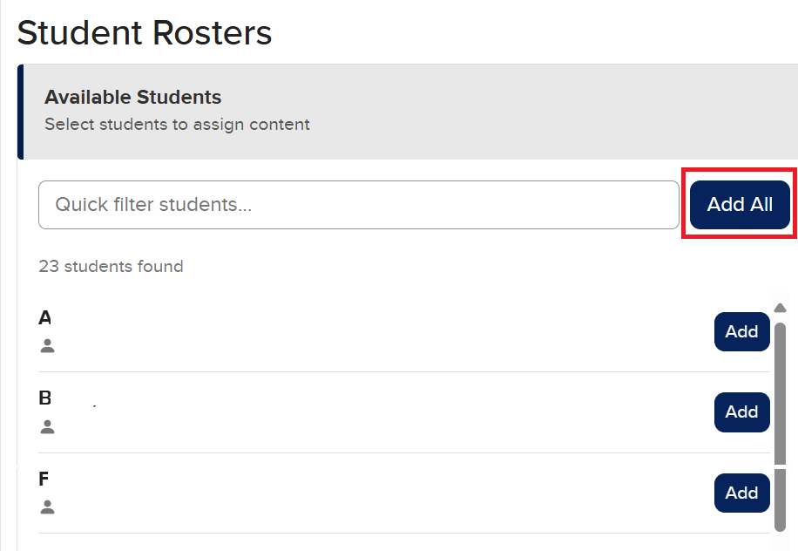
Task: Add student F to the roster
Action: pos(741,493)
